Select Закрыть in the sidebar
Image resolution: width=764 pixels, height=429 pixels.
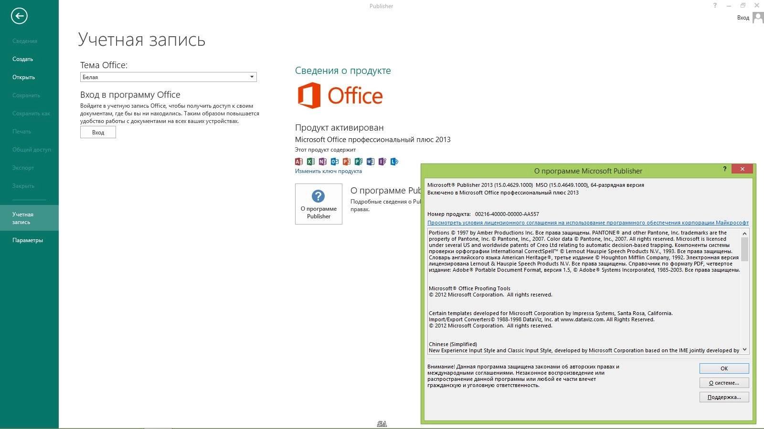[x=23, y=186]
